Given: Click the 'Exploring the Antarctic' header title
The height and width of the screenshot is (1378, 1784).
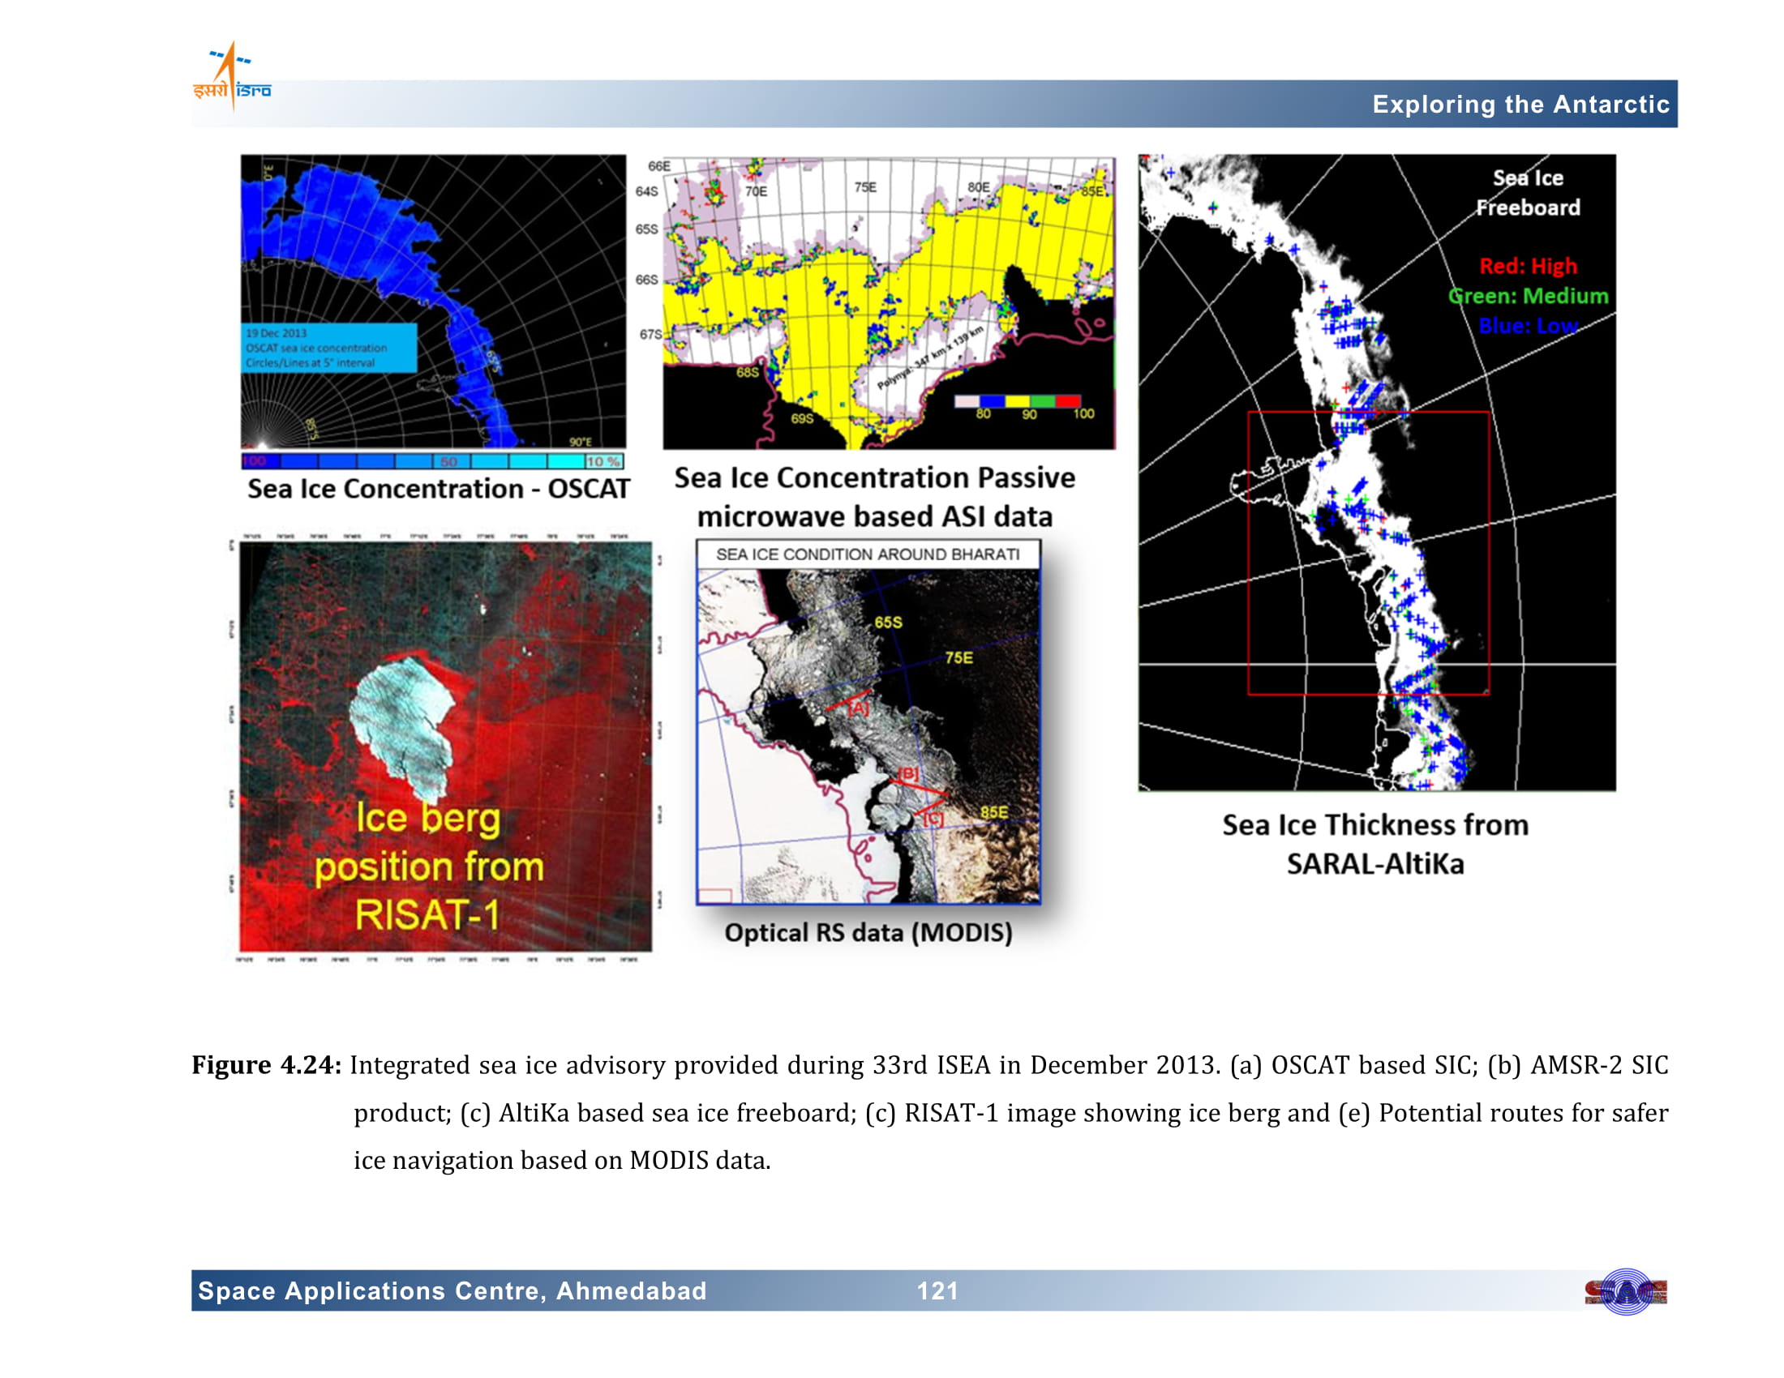Looking at the screenshot, I should [1520, 105].
